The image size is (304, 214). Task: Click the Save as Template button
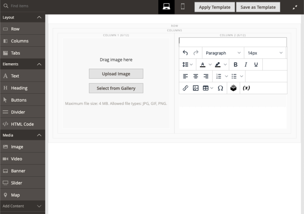point(258,7)
